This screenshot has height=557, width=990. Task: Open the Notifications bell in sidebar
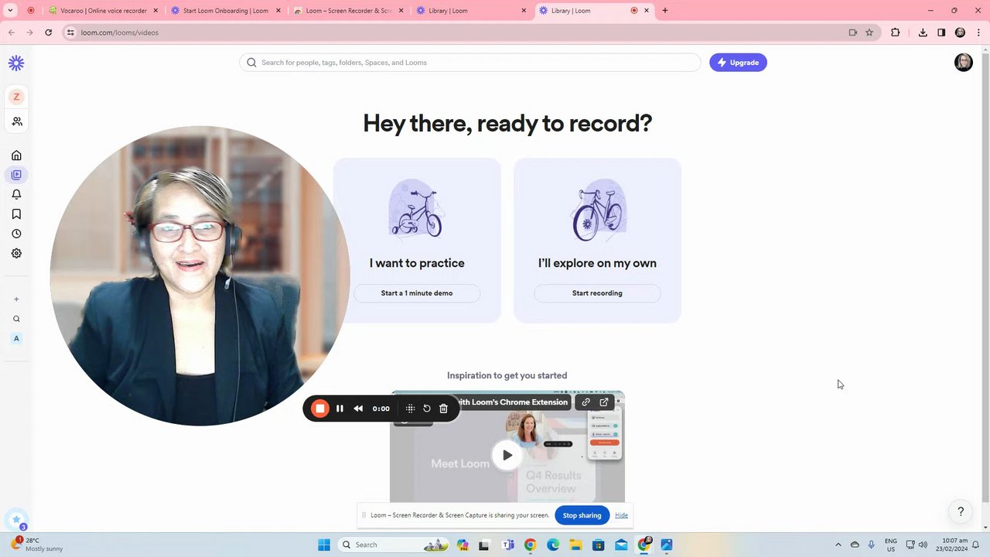click(x=16, y=194)
